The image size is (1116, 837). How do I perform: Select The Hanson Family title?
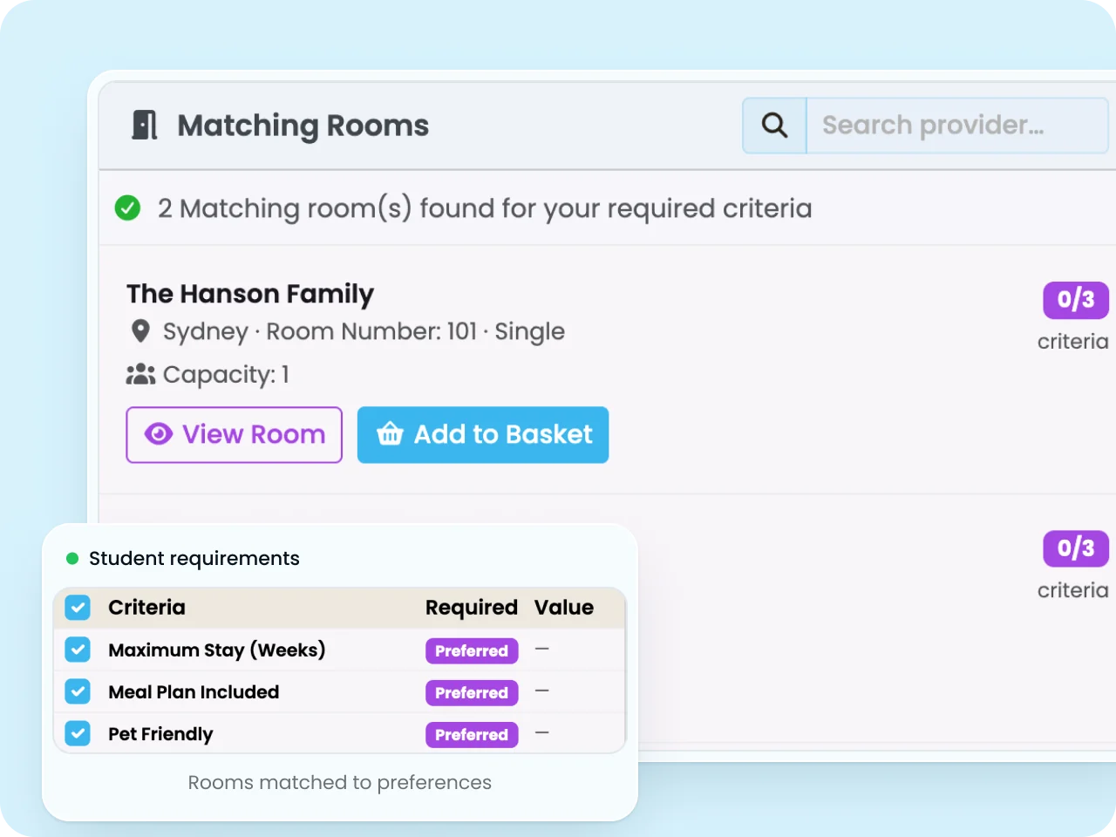pos(250,294)
